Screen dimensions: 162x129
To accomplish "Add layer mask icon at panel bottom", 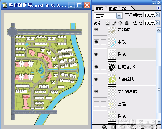I will coord(113,127).
